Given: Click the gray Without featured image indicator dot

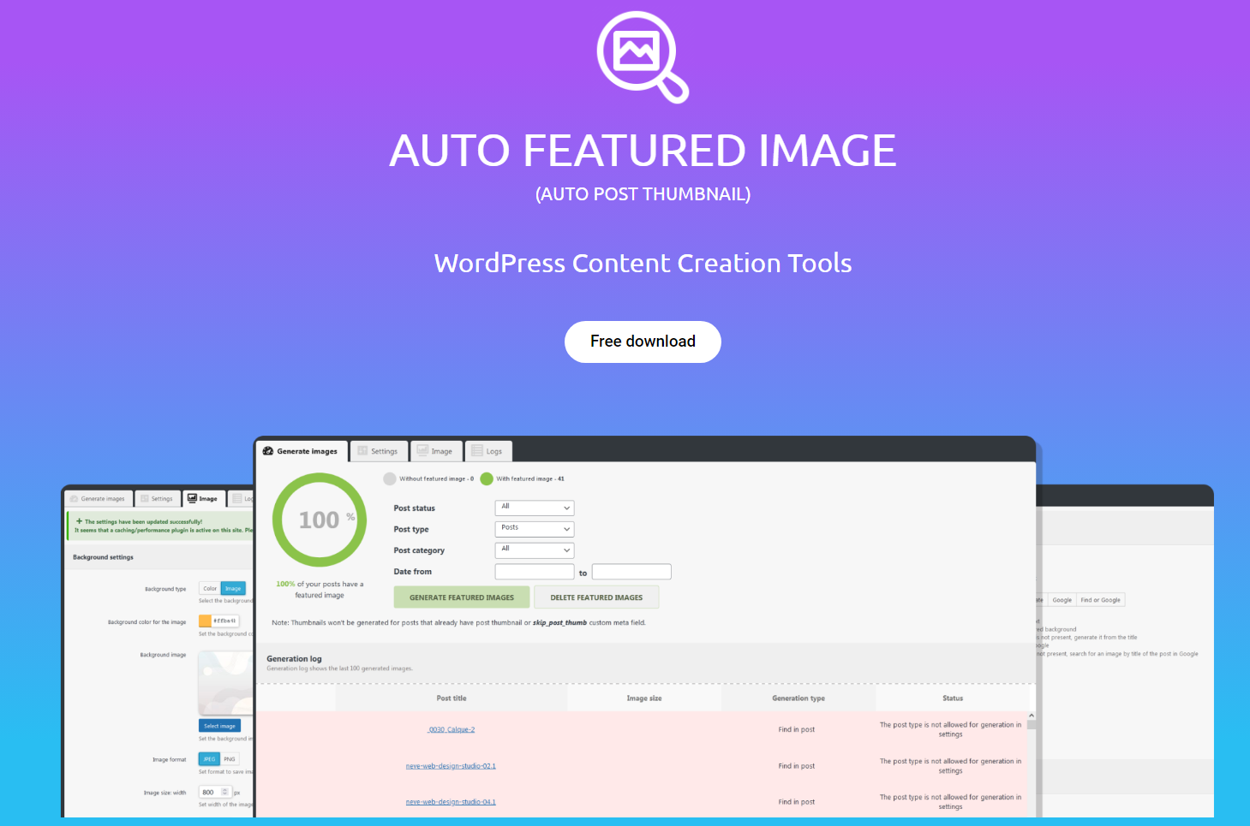Looking at the screenshot, I should (x=389, y=478).
